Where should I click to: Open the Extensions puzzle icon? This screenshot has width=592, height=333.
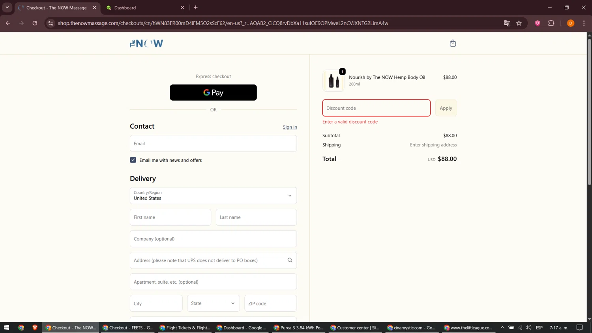pyautogui.click(x=551, y=23)
